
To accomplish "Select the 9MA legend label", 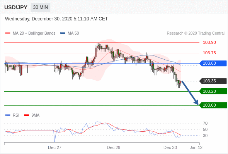I will (36, 115).
